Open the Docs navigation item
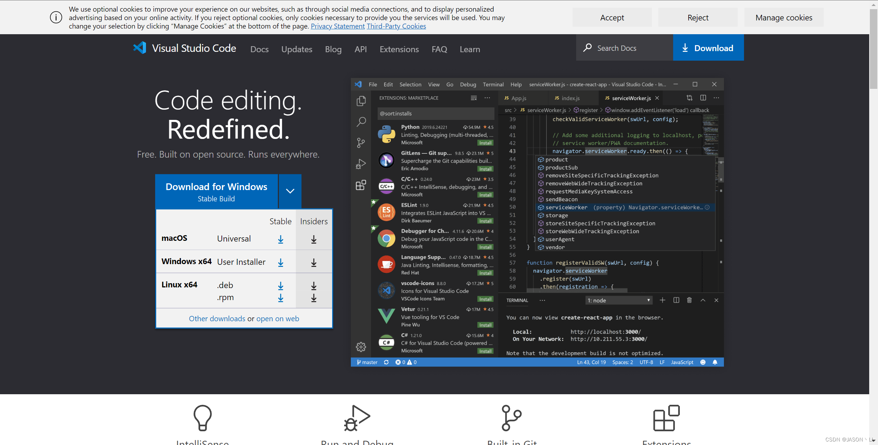The height and width of the screenshot is (445, 878). 259,49
